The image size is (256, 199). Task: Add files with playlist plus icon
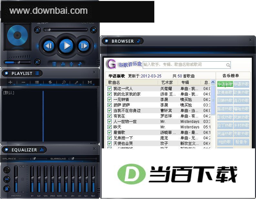[10, 82]
